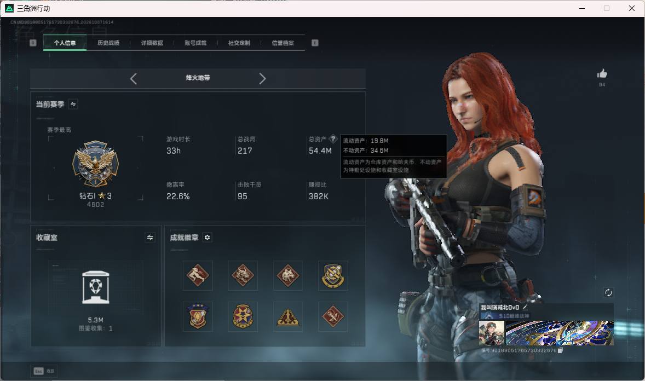
Task: Copy the player ID number icon
Action: point(560,350)
